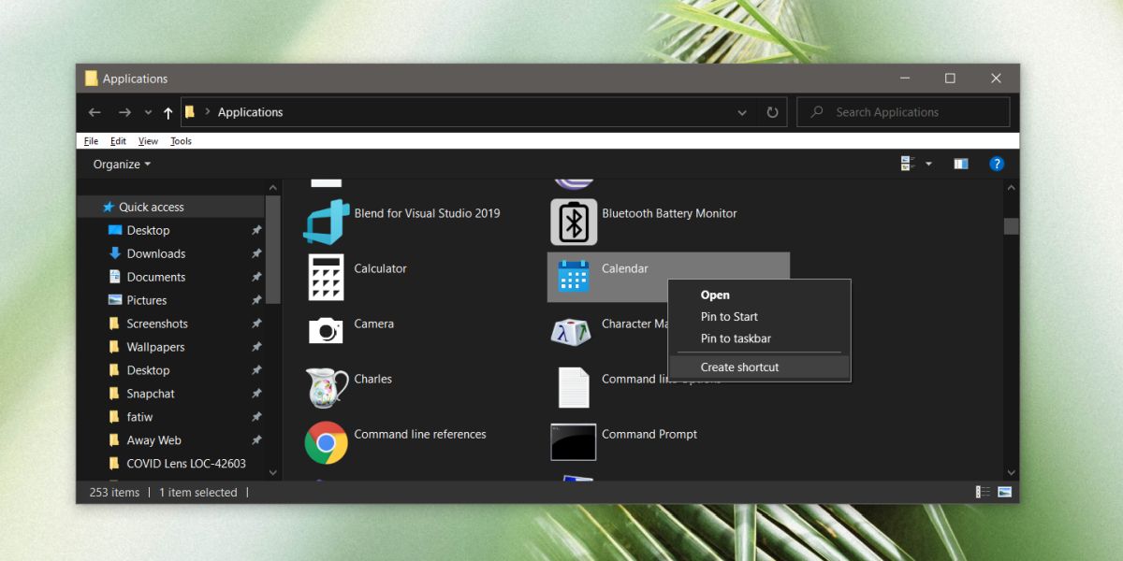Choose Create shortcut in context menu
This screenshot has height=561, width=1123.
[759, 367]
